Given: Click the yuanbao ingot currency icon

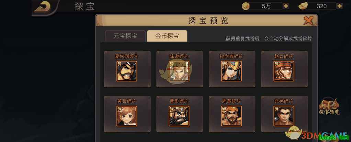Looking at the screenshot, I should (303, 6).
